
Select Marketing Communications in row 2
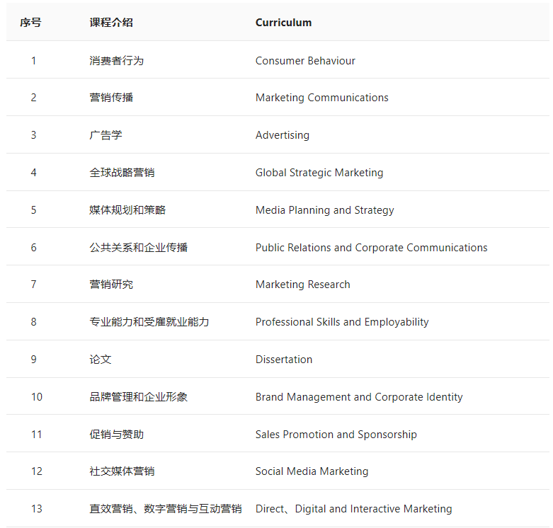[x=321, y=98]
